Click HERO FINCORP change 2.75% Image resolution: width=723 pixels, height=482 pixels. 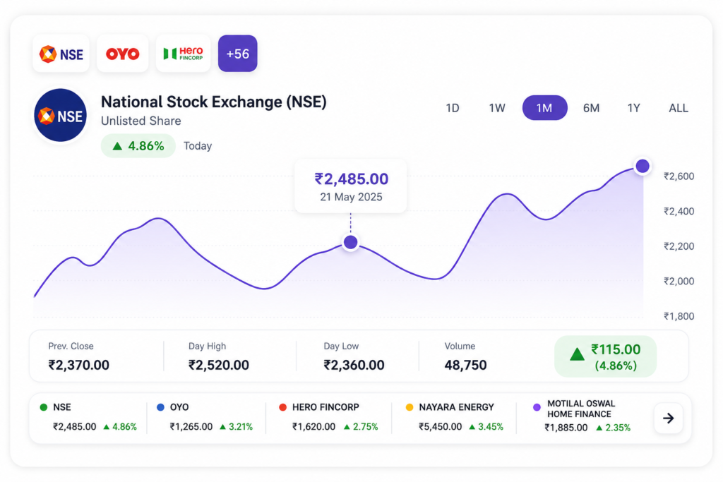click(361, 427)
